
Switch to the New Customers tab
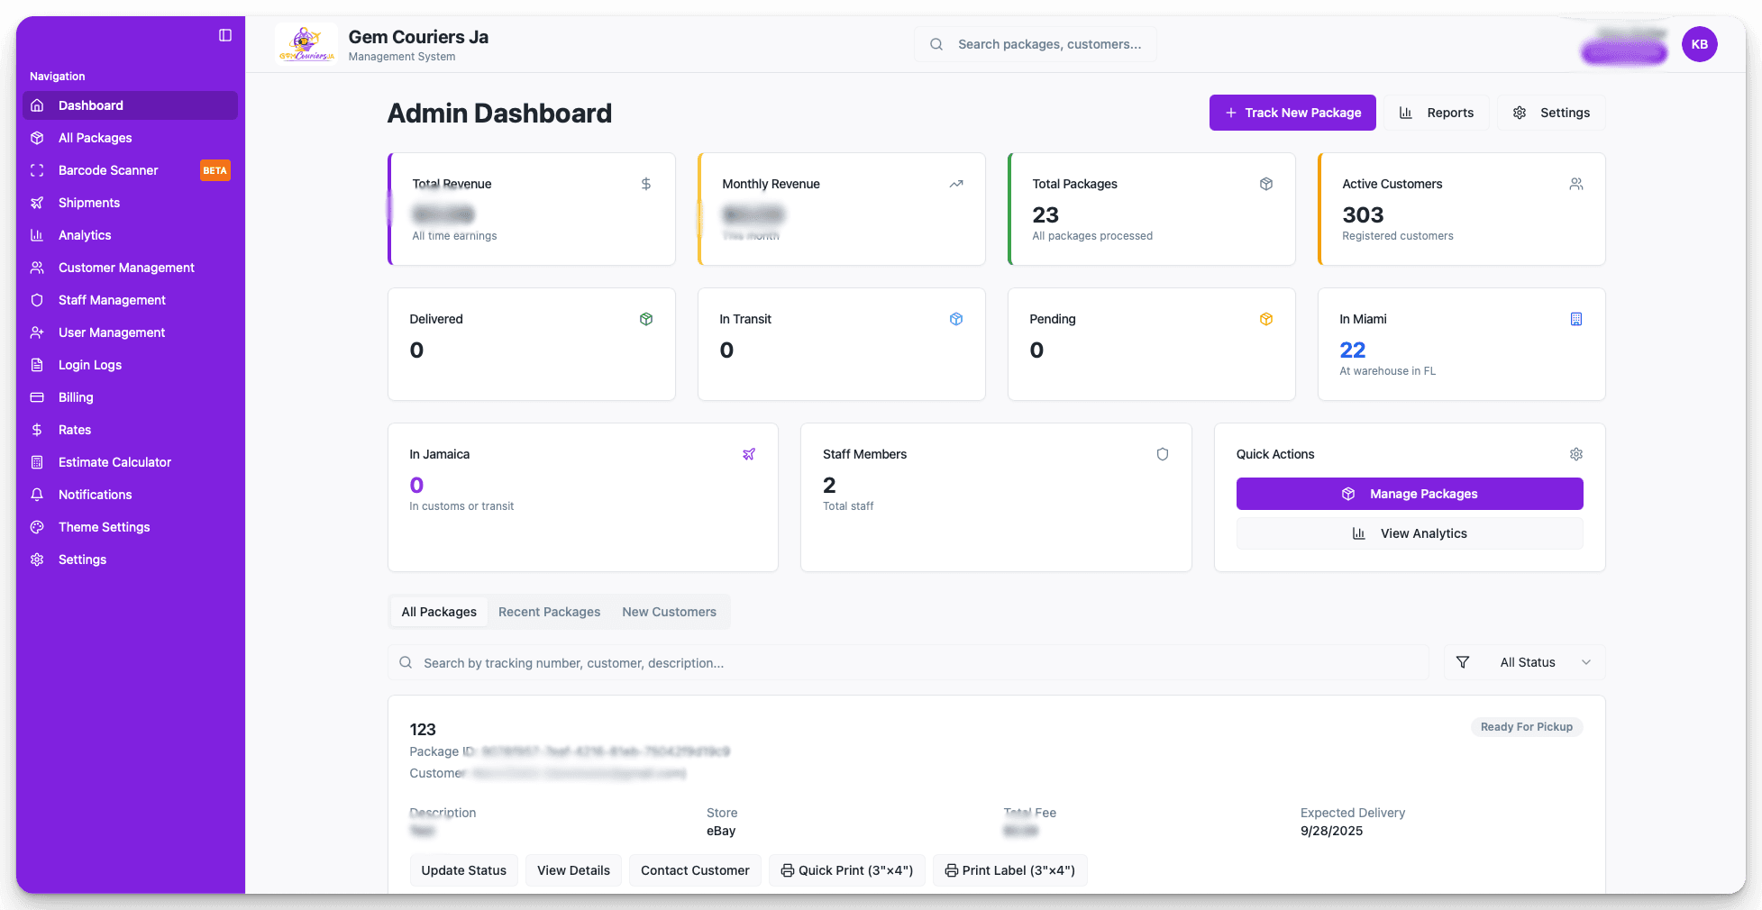[x=669, y=612]
